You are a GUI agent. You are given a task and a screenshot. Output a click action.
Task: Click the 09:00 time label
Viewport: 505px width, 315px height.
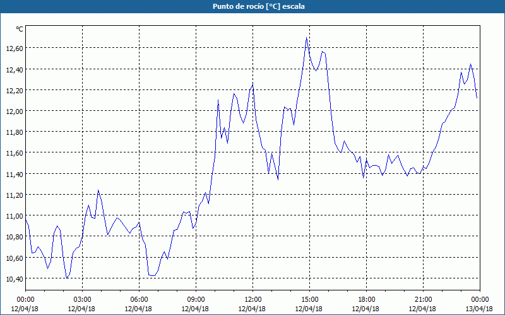(x=196, y=300)
